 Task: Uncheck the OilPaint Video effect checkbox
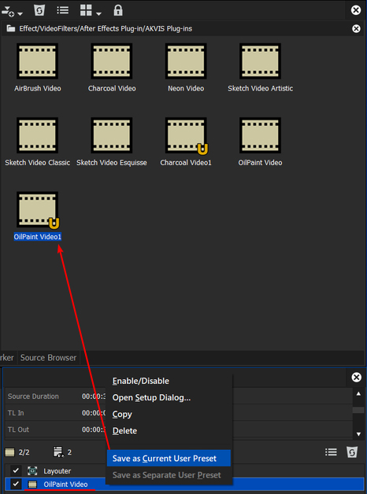(x=16, y=484)
